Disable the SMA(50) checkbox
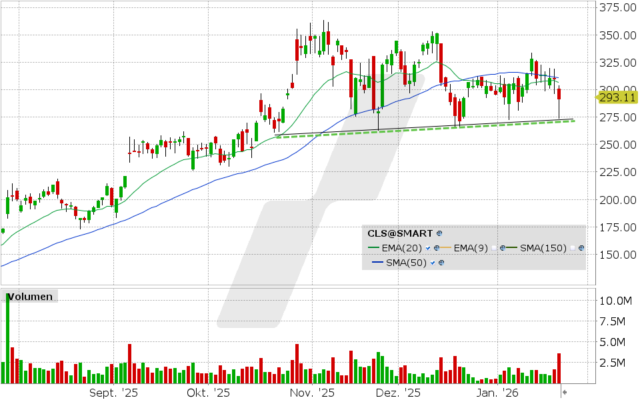The width and height of the screenshot is (640, 400). (x=432, y=263)
